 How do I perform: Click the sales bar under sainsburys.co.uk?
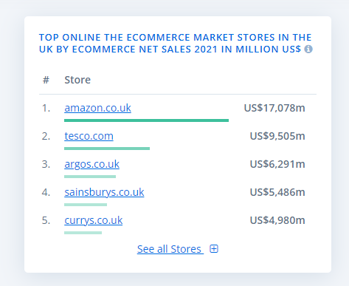86,205
